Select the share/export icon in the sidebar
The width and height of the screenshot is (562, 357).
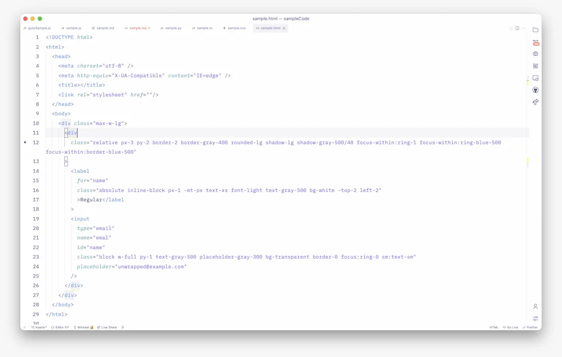(x=536, y=102)
